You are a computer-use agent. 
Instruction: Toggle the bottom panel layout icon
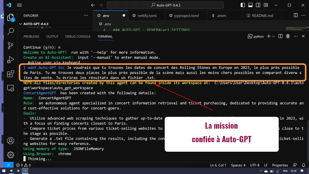(x=250, y=5)
